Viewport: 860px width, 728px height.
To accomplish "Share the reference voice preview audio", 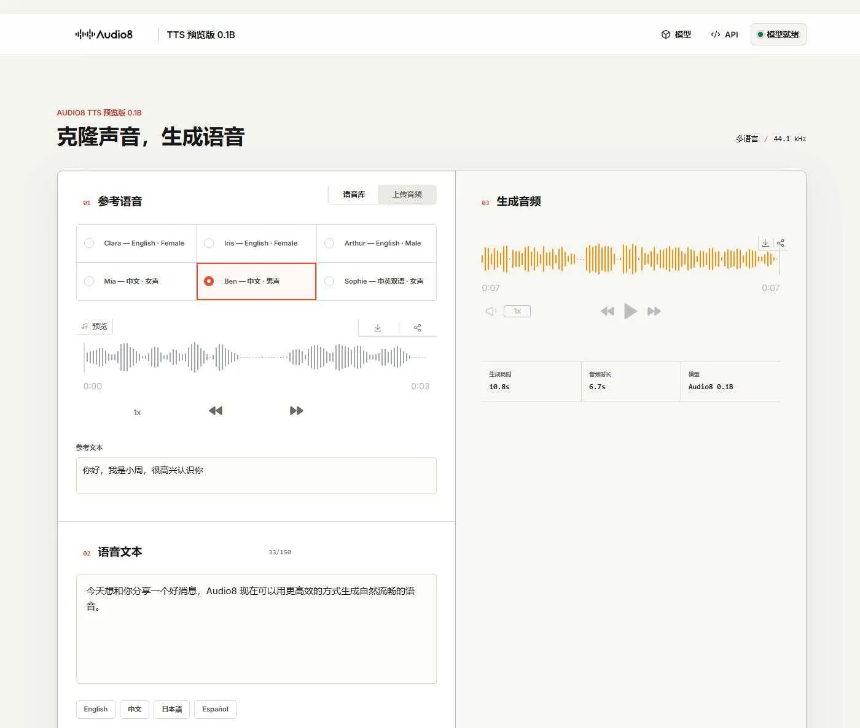I will (418, 328).
